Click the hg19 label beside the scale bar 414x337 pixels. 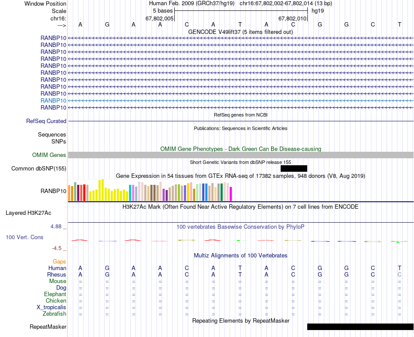coord(318,11)
